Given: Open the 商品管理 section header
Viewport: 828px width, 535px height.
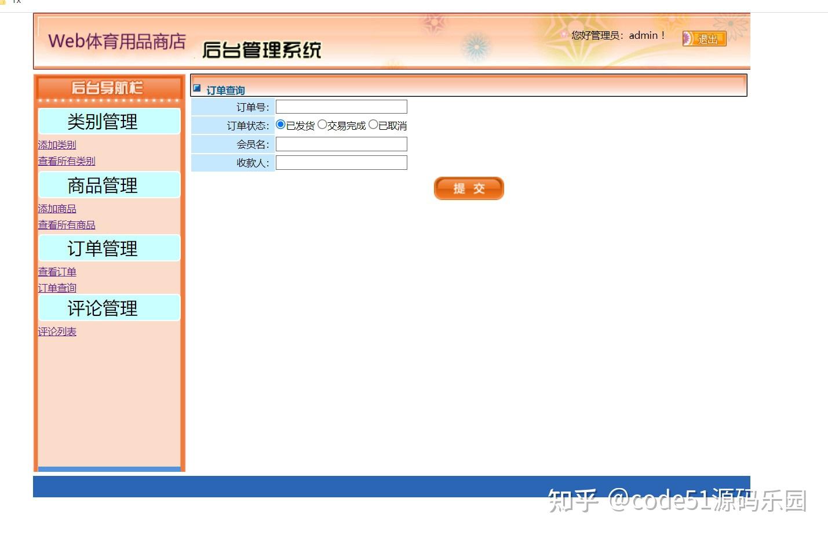Looking at the screenshot, I should pyautogui.click(x=109, y=185).
